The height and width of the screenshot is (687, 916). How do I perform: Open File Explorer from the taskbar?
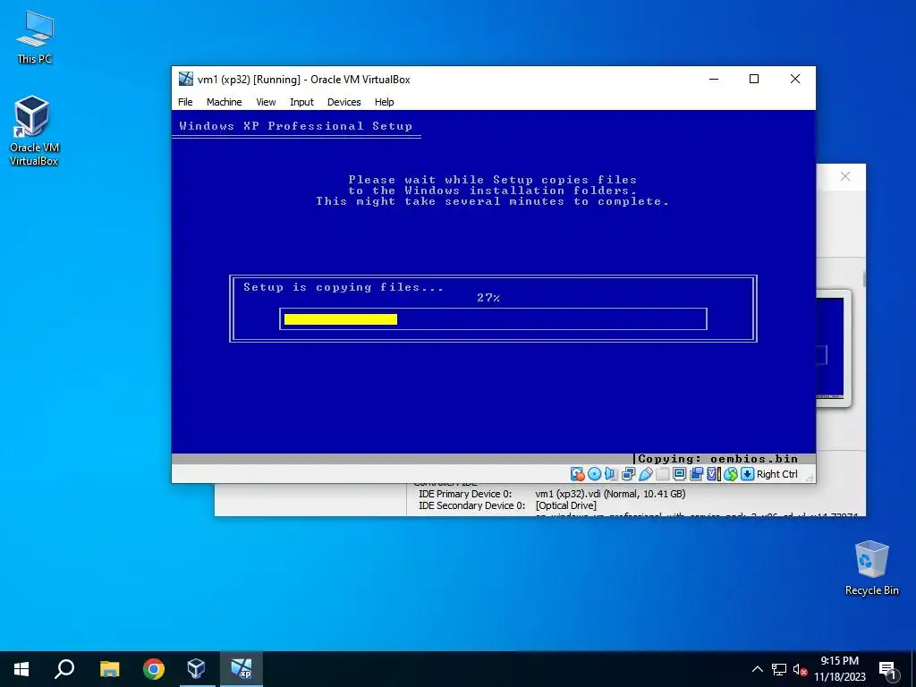(x=109, y=669)
